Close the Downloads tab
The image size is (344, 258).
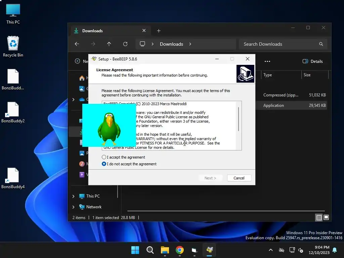pyautogui.click(x=144, y=31)
